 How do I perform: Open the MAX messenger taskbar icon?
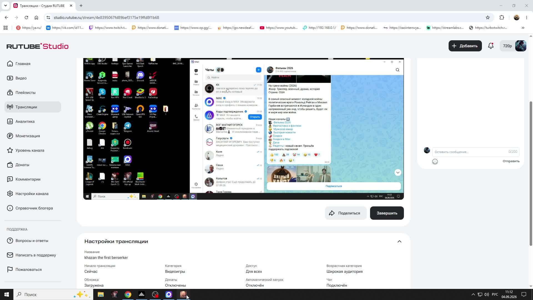click(169, 294)
